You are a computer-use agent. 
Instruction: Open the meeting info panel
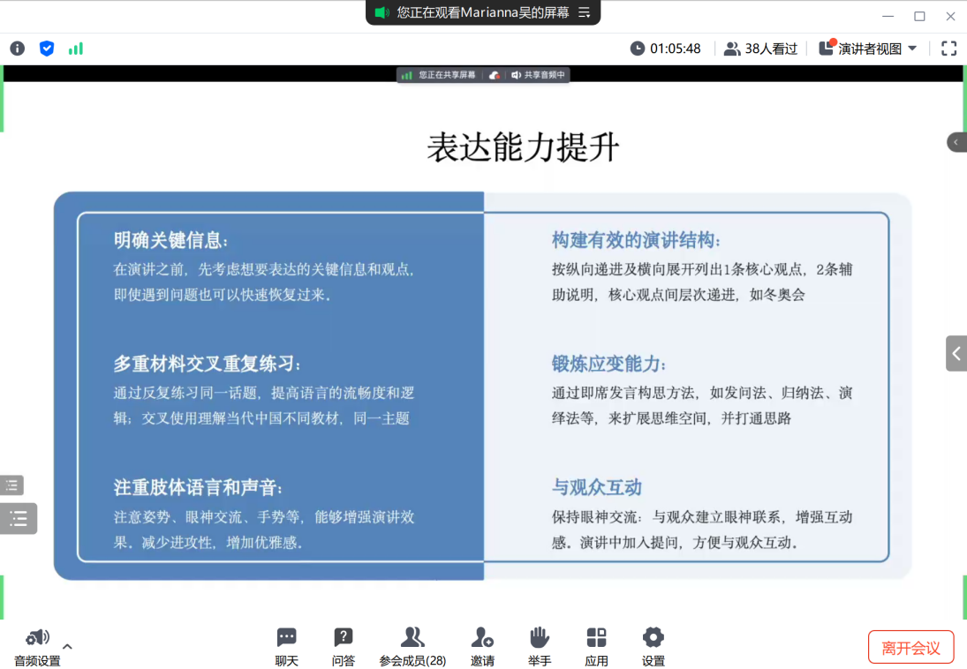(x=17, y=49)
